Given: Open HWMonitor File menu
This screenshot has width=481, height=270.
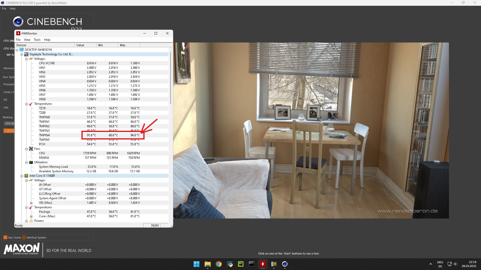Looking at the screenshot, I should click(x=18, y=40).
